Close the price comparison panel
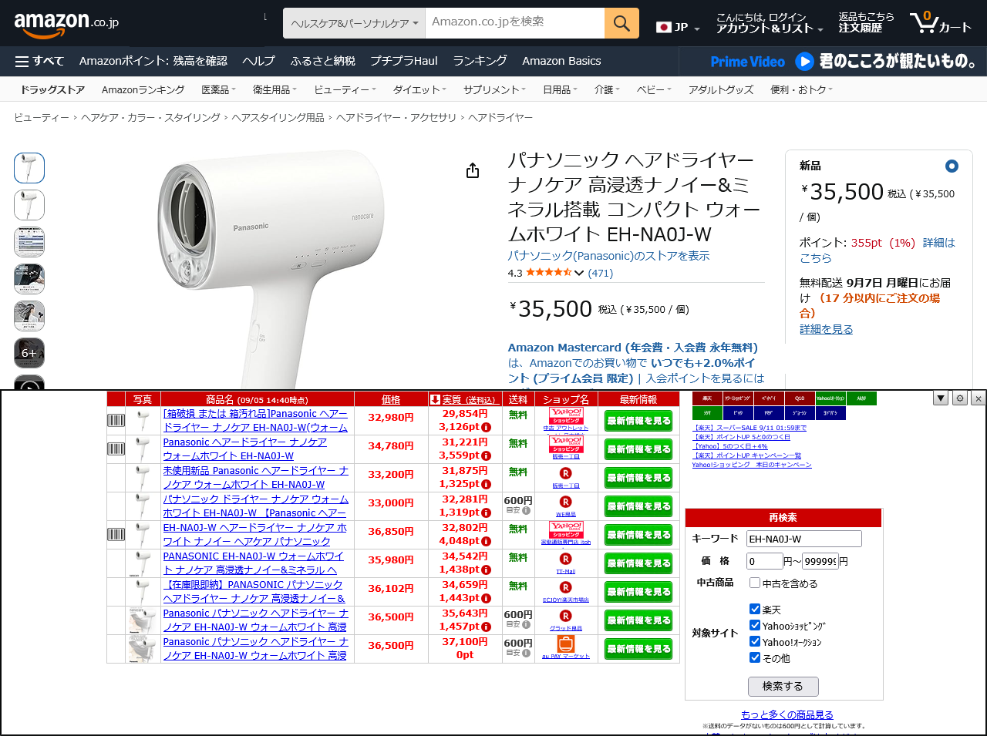Screen dimensions: 987x736 (979, 398)
